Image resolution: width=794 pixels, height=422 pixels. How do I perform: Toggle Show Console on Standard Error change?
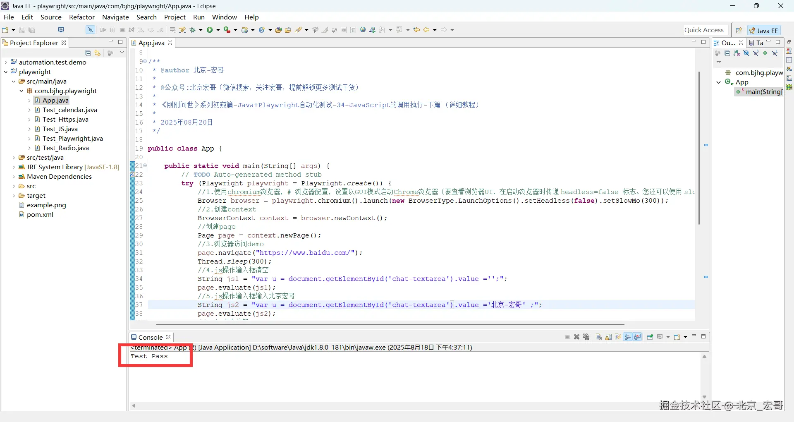pyautogui.click(x=638, y=337)
